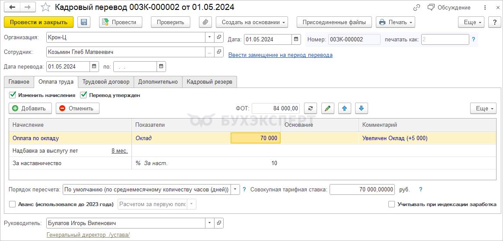Switch to the Трудовой договор tab

[x=106, y=82]
